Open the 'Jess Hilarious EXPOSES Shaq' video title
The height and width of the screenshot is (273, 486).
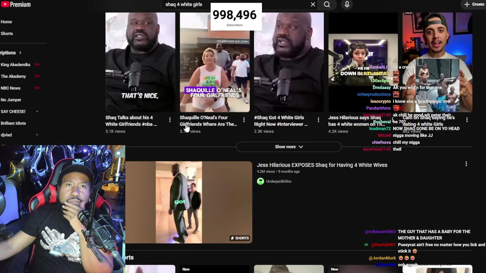click(x=322, y=165)
